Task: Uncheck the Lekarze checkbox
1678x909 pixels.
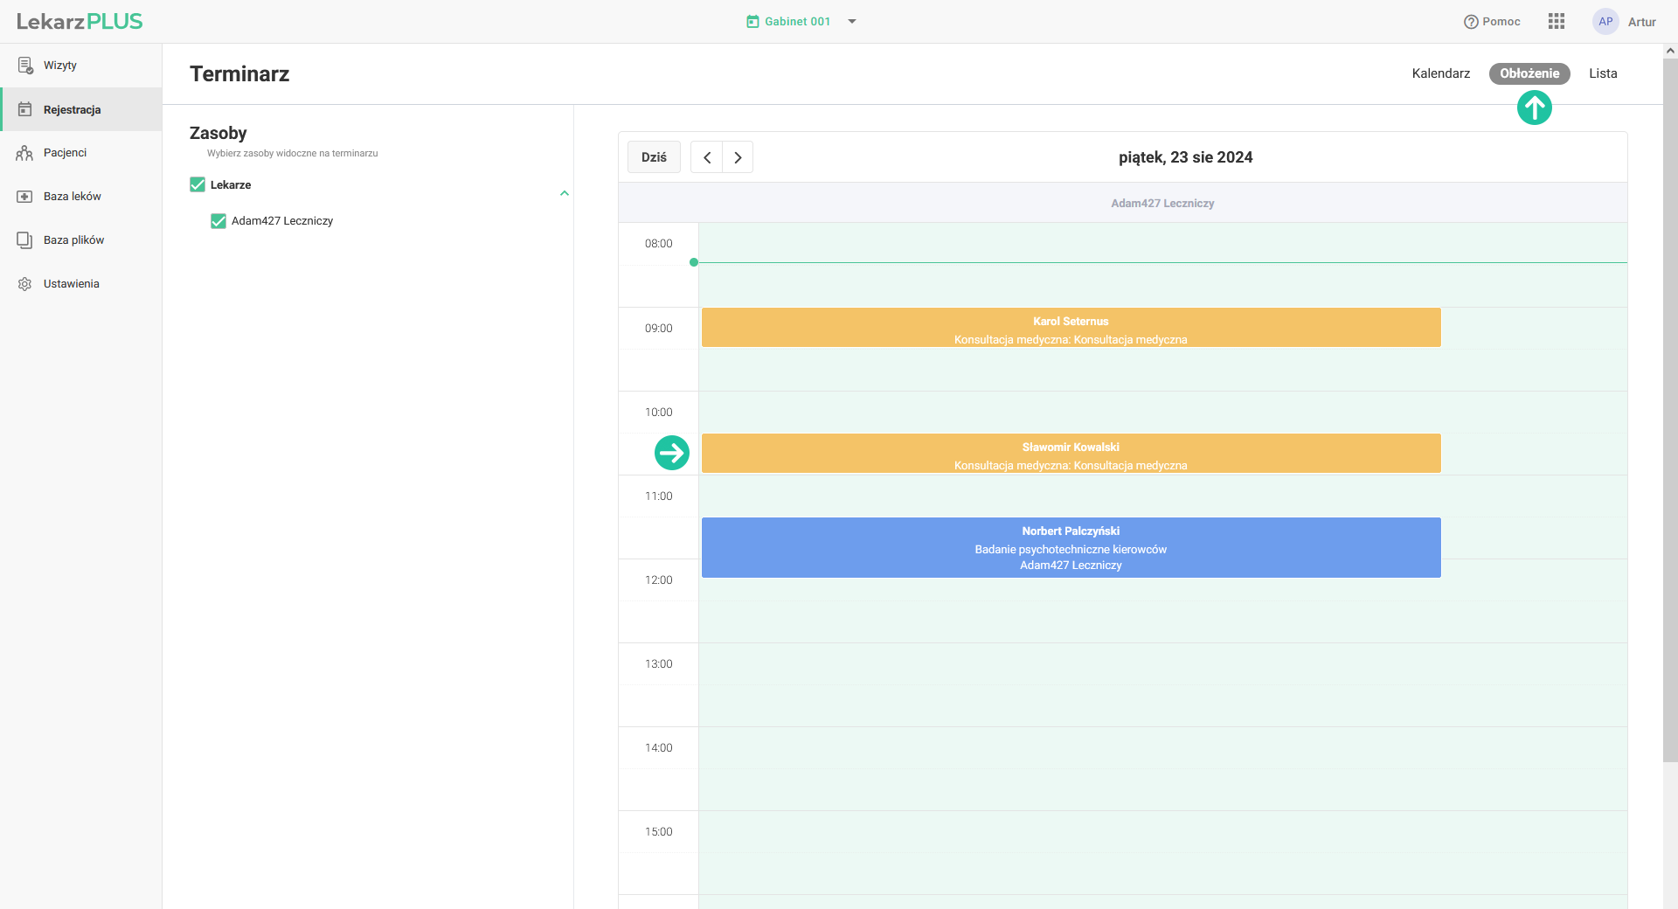Action: point(198,184)
